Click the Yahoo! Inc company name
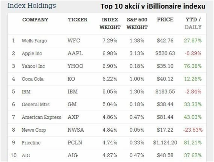Image resolution: width=214 pixels, height=162 pixels. click(33, 66)
